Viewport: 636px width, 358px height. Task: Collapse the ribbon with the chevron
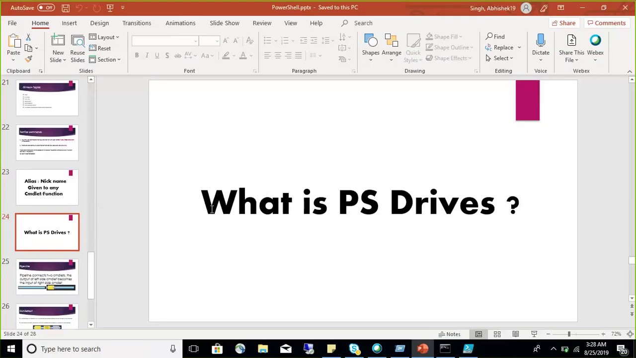pos(630,71)
